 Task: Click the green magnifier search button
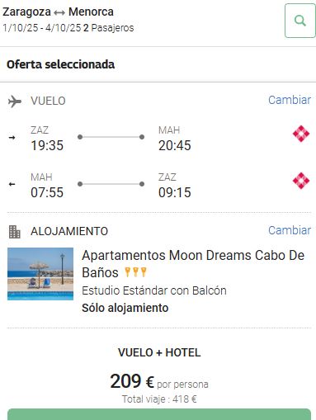(x=300, y=21)
